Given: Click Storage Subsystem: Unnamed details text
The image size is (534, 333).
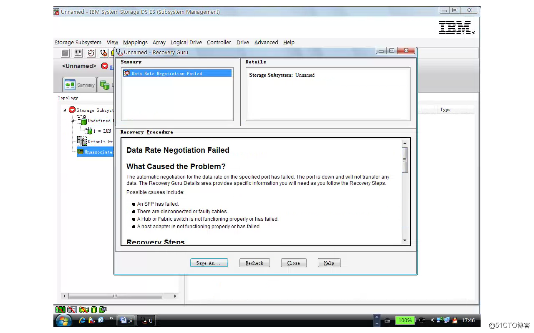Looking at the screenshot, I should click(282, 75).
